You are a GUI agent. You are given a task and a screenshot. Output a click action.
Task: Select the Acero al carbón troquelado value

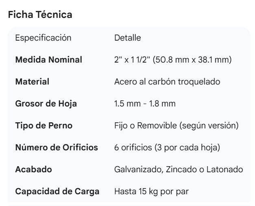tap(168, 82)
